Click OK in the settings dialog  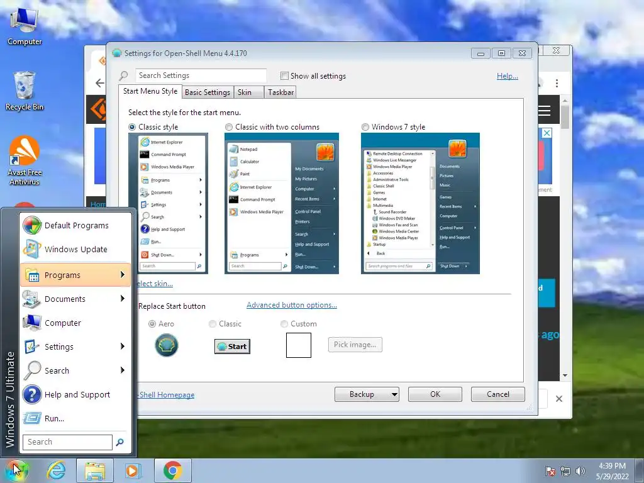(435, 394)
